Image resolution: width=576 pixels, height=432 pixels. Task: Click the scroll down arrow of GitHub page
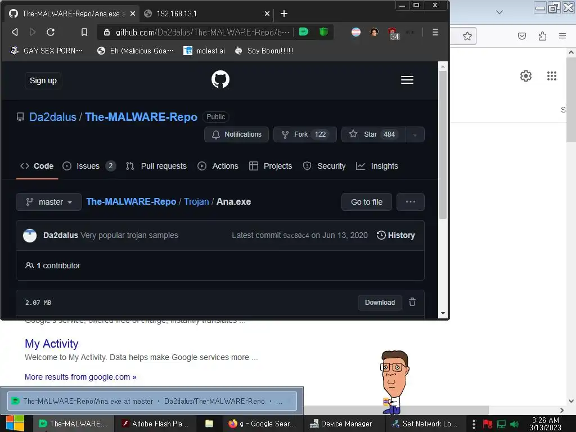click(443, 313)
